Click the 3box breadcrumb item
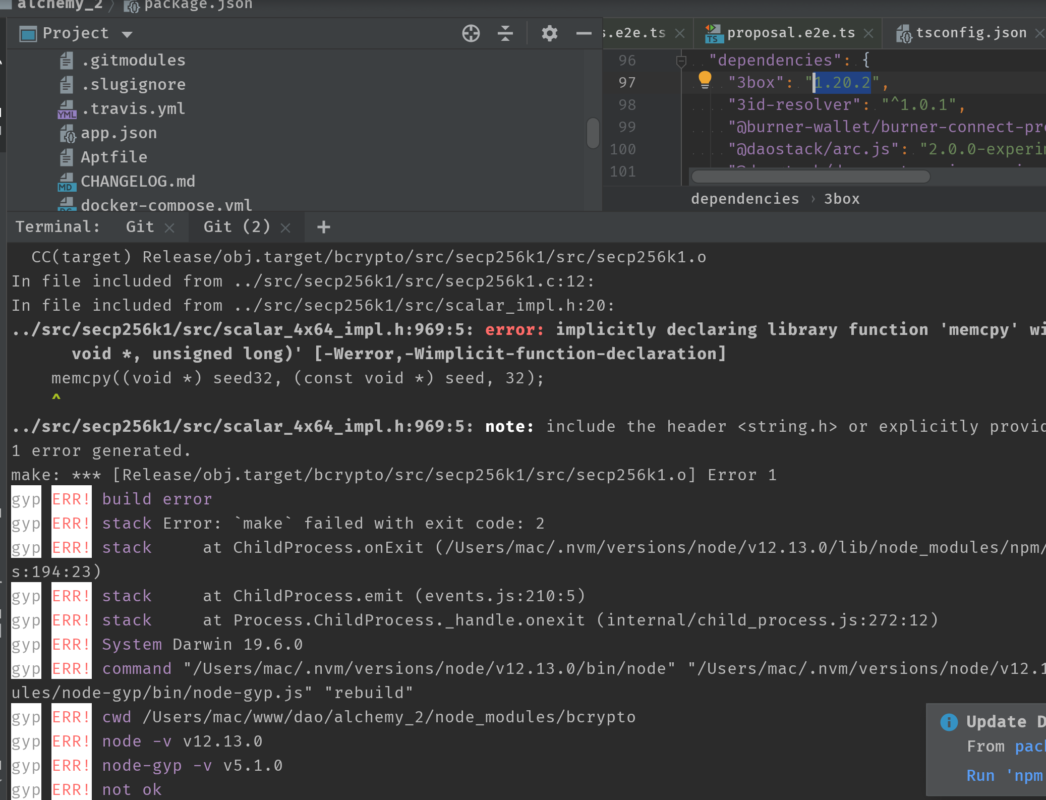Image resolution: width=1046 pixels, height=800 pixels. [x=841, y=199]
